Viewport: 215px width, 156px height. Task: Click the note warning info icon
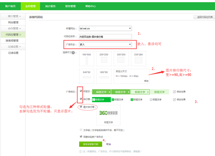click(x=81, y=151)
